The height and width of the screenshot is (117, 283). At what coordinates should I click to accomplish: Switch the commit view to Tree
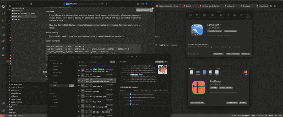point(166,62)
